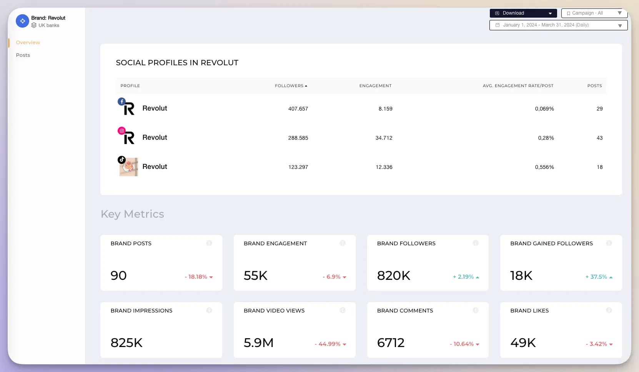Click the download icon in Download button
This screenshot has width=639, height=372.
tap(497, 13)
